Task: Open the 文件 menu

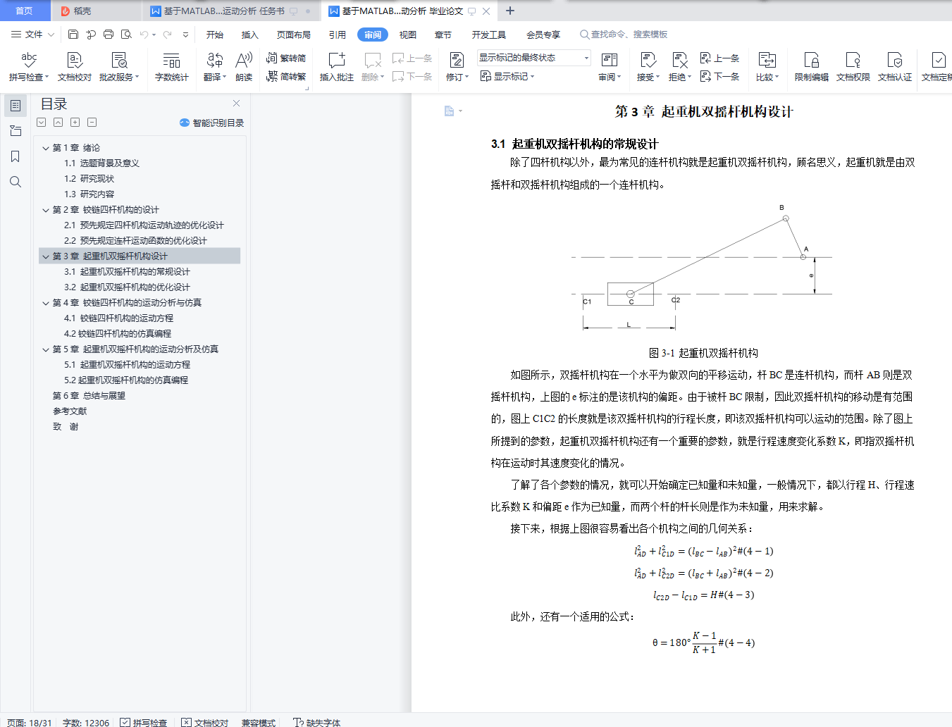Action: (x=32, y=35)
